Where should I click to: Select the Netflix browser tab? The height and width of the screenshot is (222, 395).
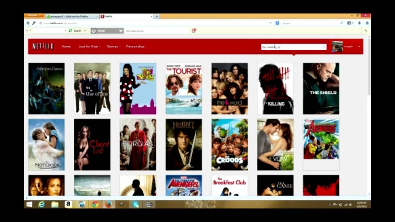(127, 16)
